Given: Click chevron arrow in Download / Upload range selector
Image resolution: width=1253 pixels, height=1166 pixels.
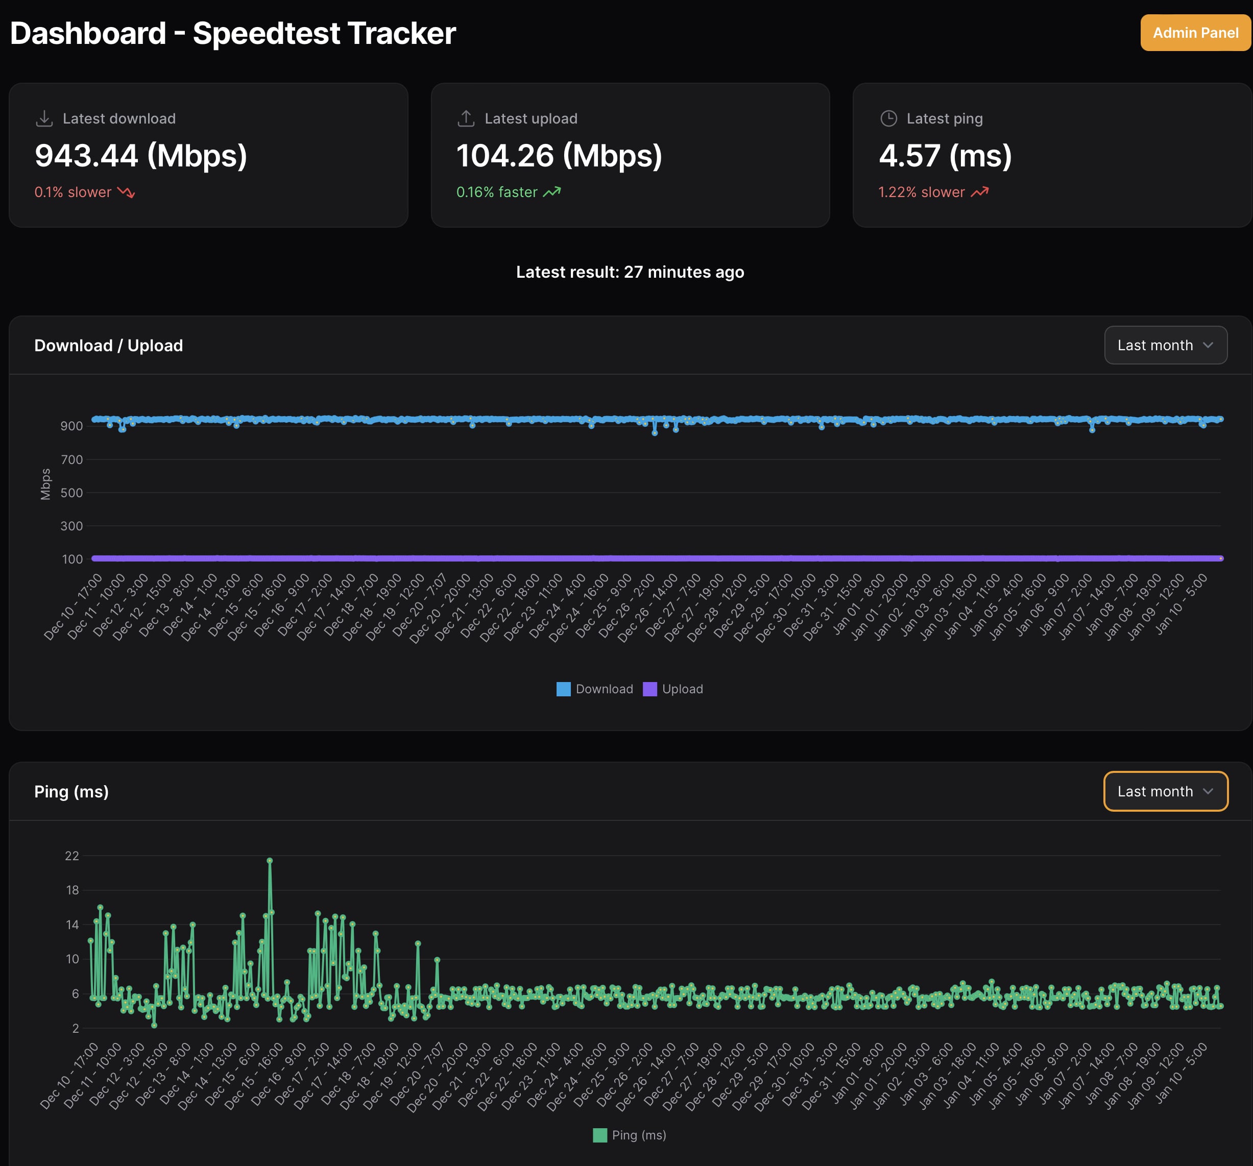Looking at the screenshot, I should coord(1208,346).
